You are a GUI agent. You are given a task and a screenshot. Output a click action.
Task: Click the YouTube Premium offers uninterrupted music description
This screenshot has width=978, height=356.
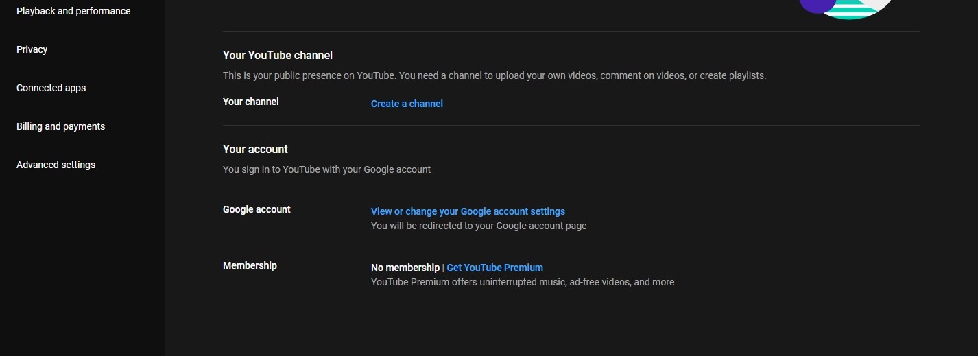pos(523,282)
